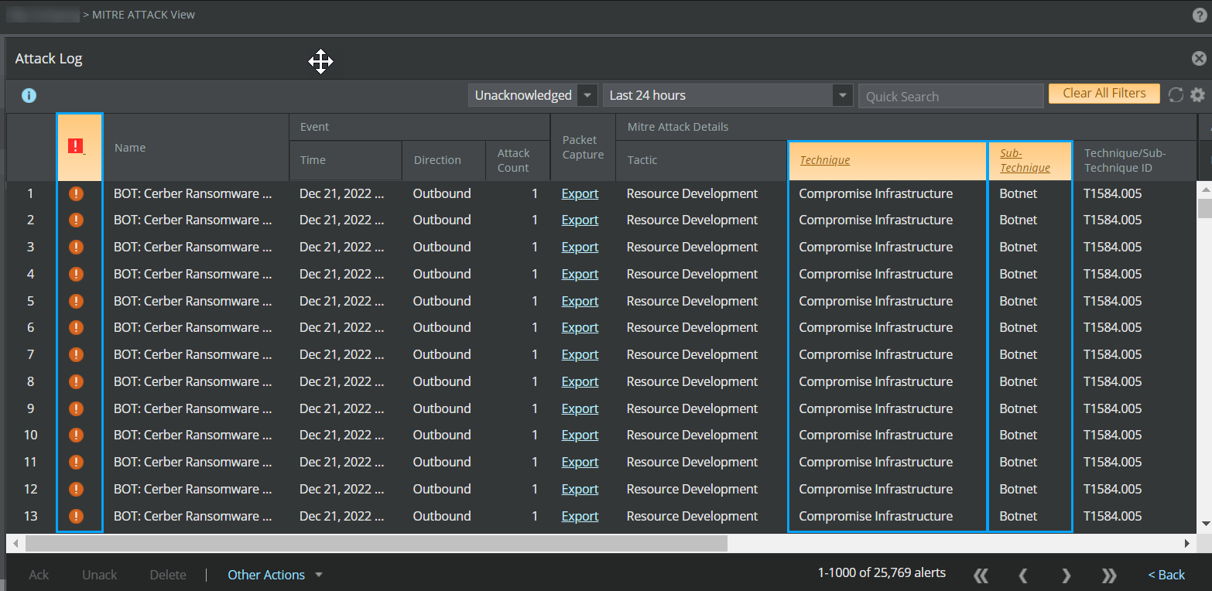The height and width of the screenshot is (591, 1212).
Task: Click the severity icon in row 1
Action: tap(76, 193)
